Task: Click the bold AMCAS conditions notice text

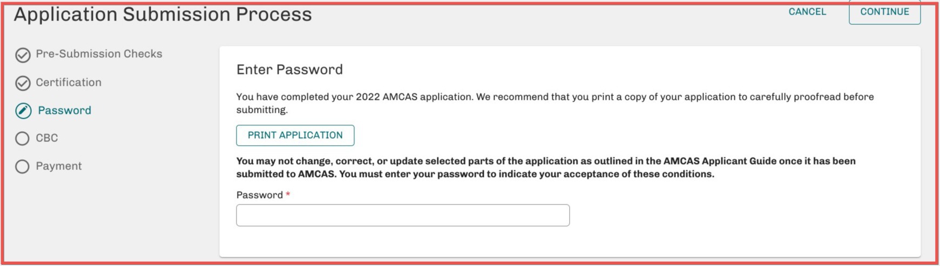Action: point(545,168)
